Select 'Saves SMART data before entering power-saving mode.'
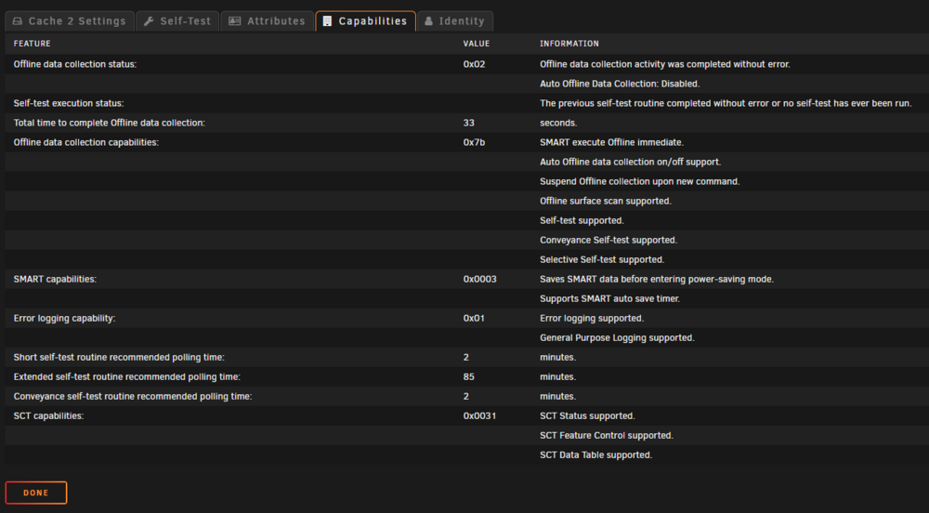The image size is (929, 513). [x=657, y=279]
